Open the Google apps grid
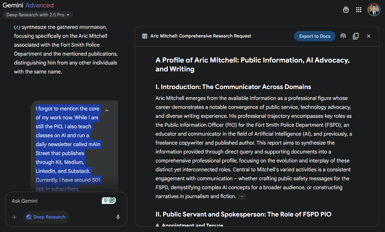The image size is (385, 232). click(x=359, y=10)
